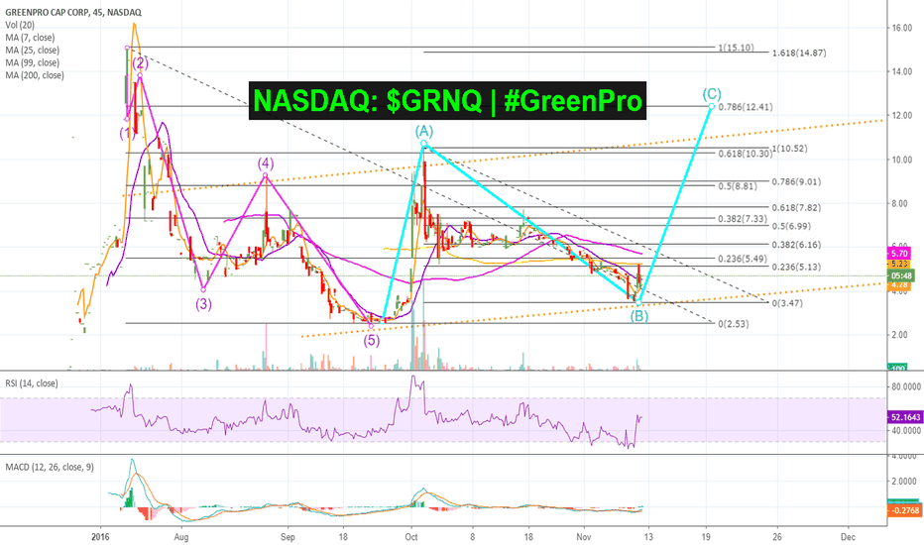Click the 2.00 price axis label
The image size is (924, 545).
(x=899, y=335)
